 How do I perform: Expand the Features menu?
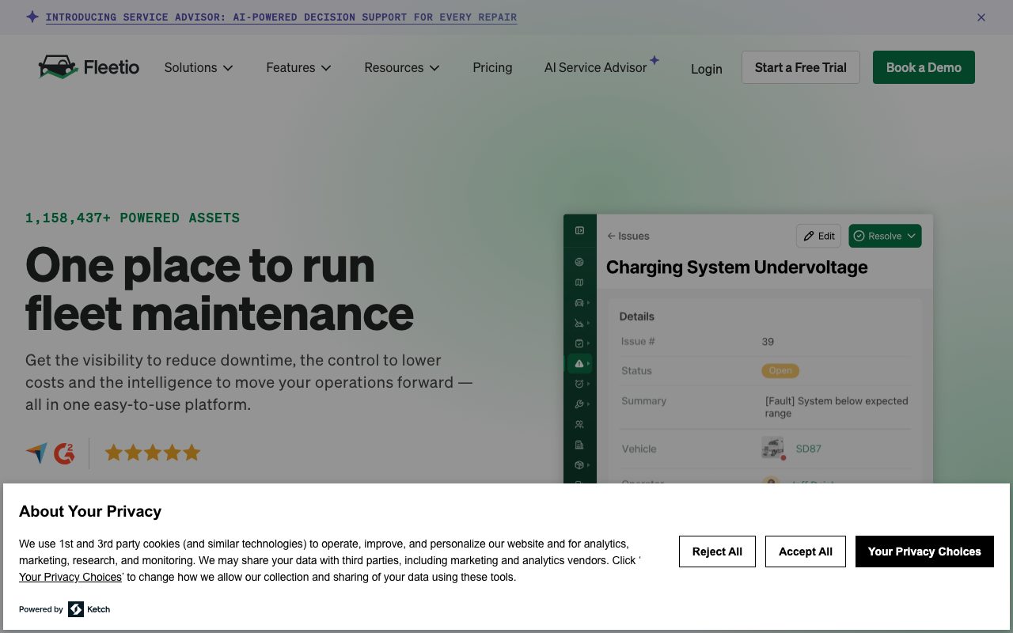coord(298,67)
